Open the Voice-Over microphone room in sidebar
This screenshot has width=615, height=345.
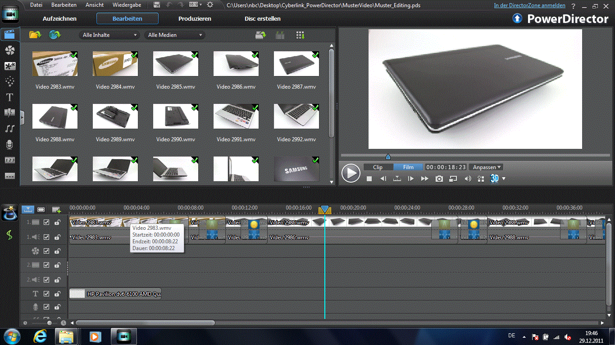[x=9, y=144]
